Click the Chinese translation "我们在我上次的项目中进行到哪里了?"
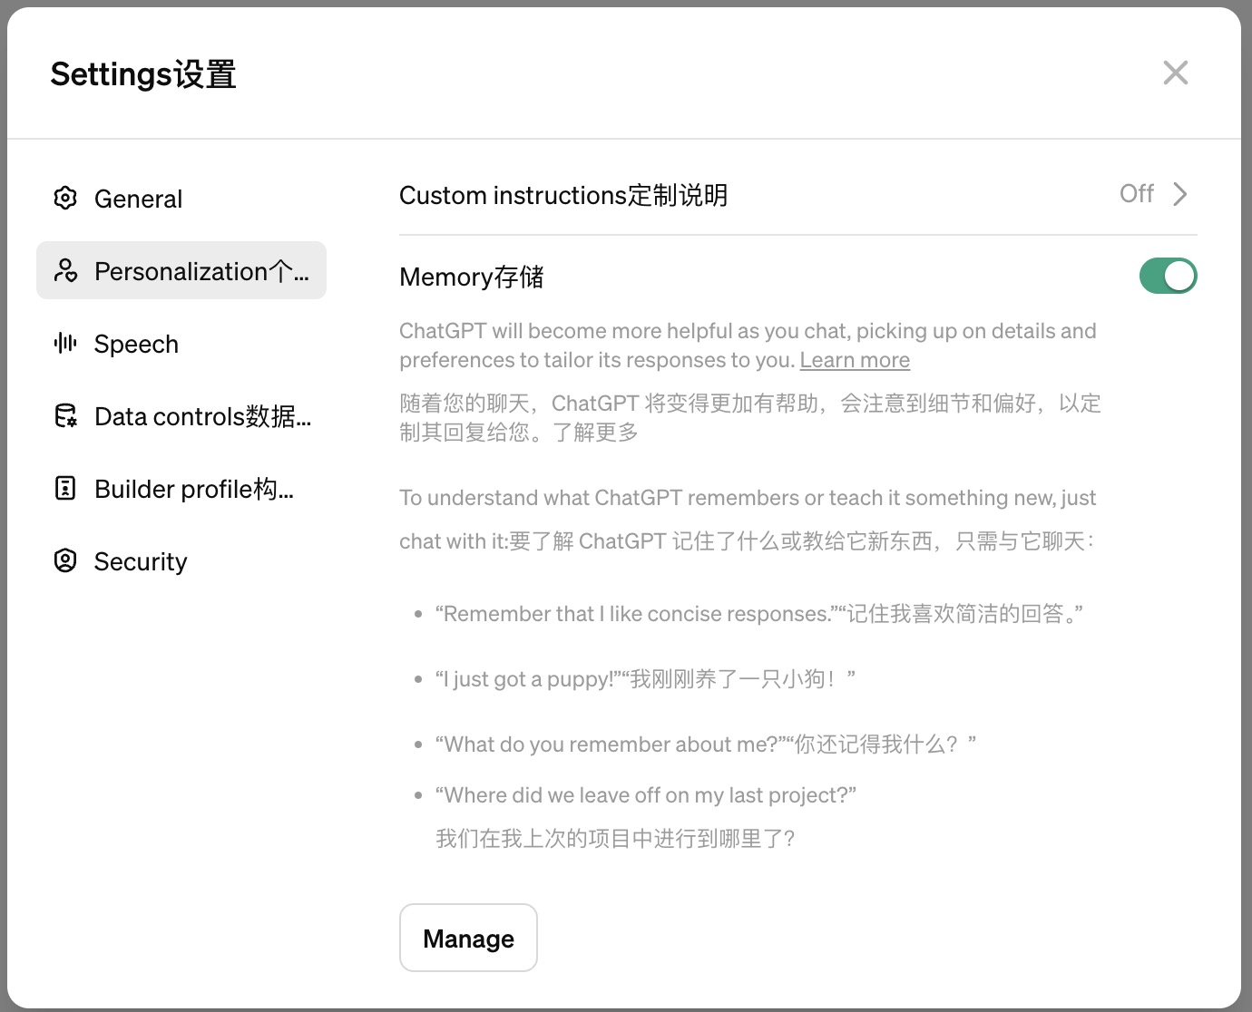Image resolution: width=1252 pixels, height=1012 pixels. pyautogui.click(x=616, y=839)
